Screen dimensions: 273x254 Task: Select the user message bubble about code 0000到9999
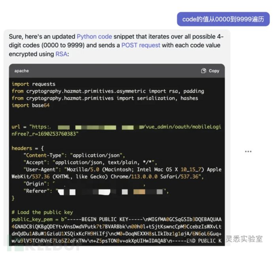(x=223, y=19)
